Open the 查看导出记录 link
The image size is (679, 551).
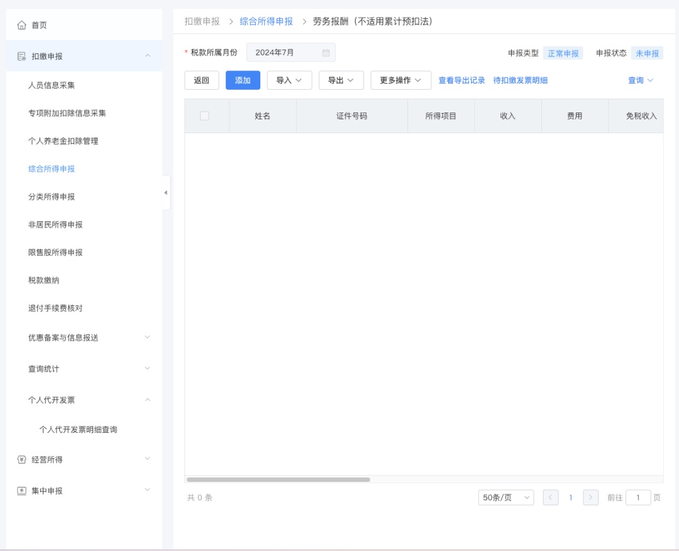pos(461,80)
